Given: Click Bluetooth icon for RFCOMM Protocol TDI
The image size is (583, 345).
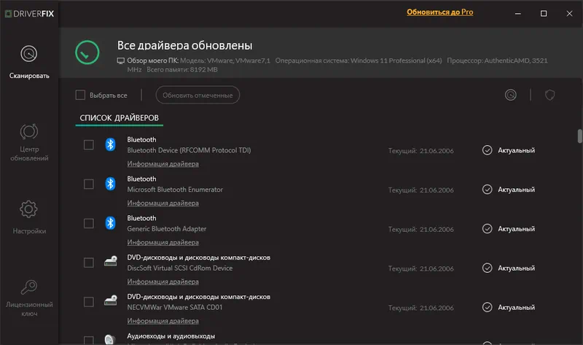Looking at the screenshot, I should (x=110, y=144).
